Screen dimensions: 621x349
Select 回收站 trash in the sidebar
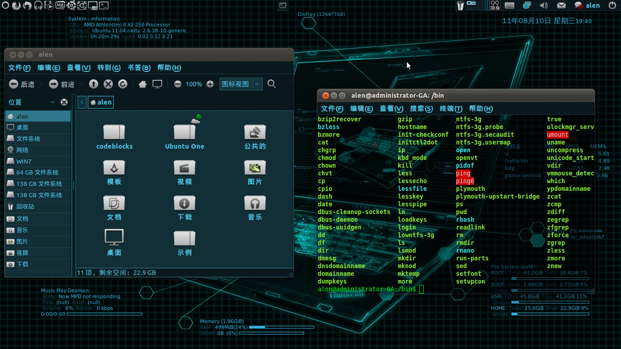click(x=38, y=206)
